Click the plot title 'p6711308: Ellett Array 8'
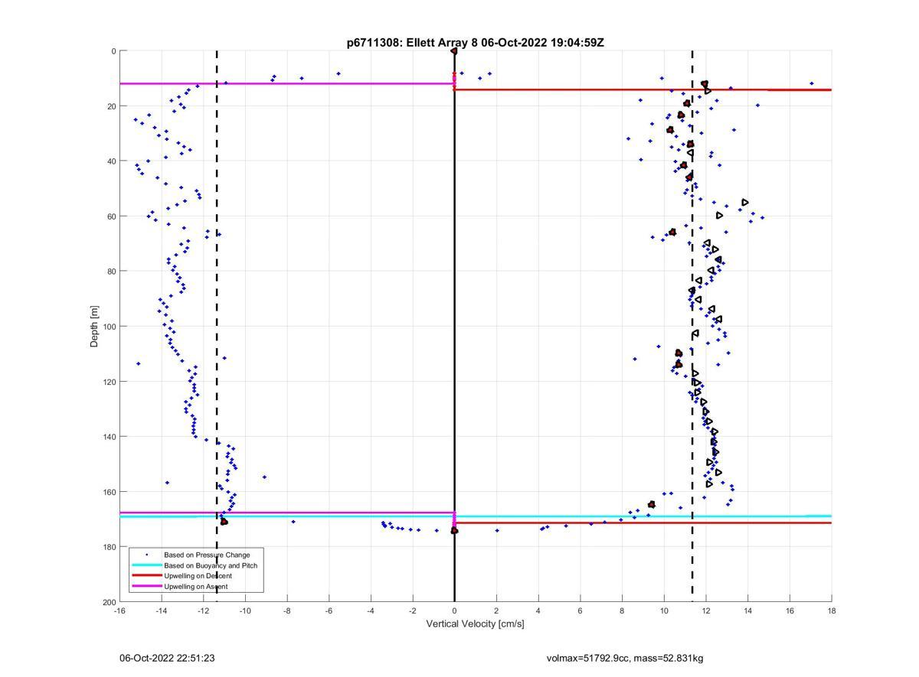 pos(412,43)
